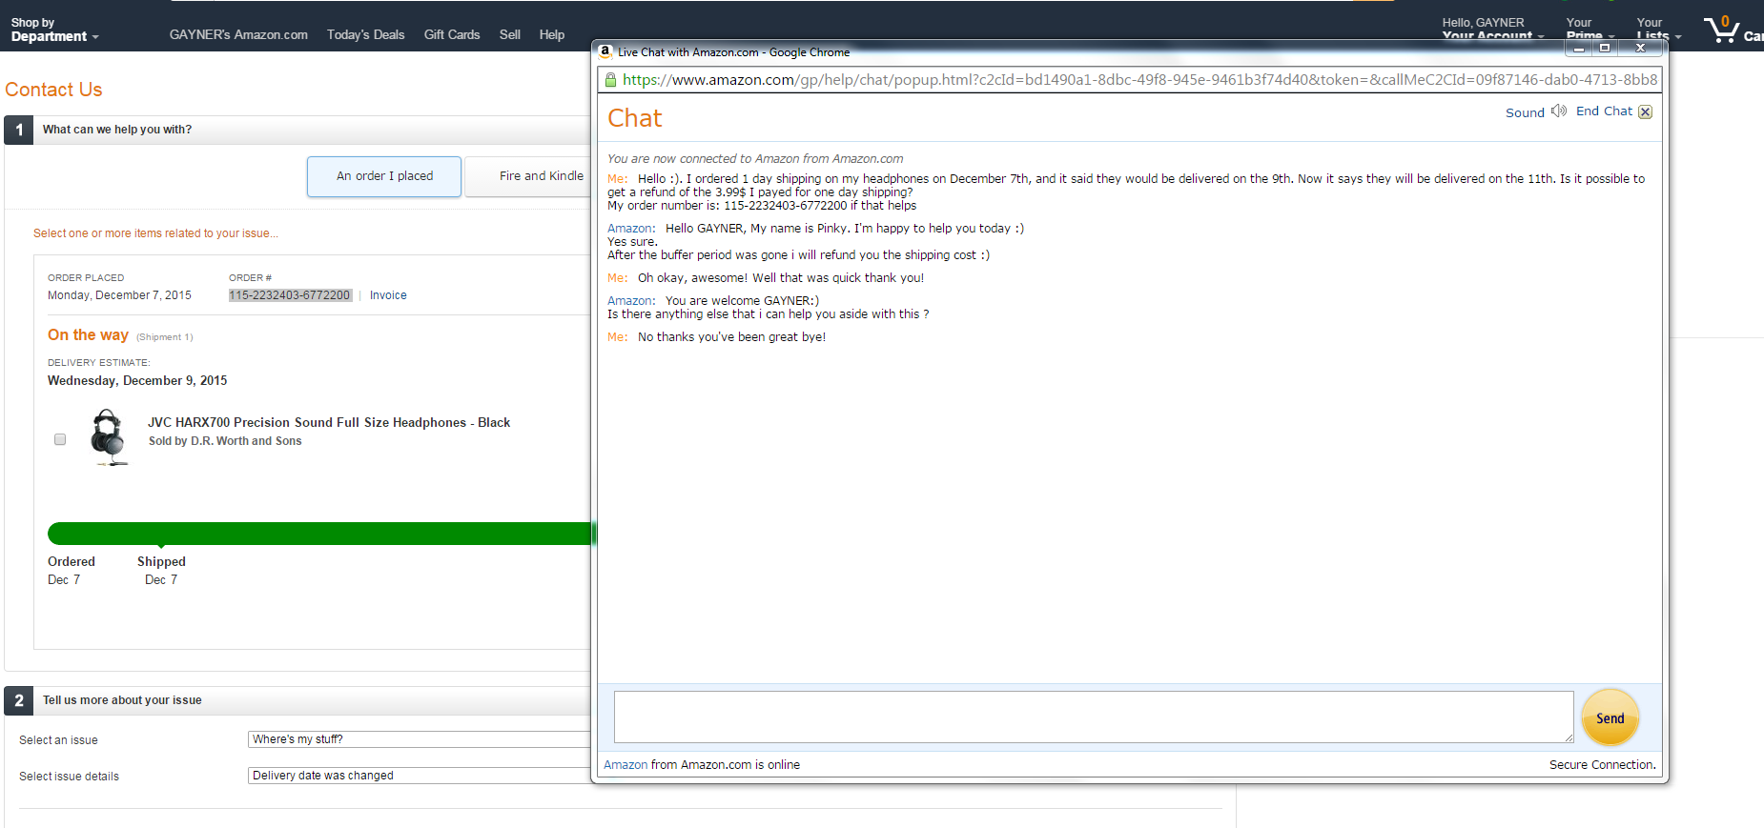Image resolution: width=1764 pixels, height=828 pixels.
Task: Click the chat line "No thanks you've been great bye!"
Action: tap(731, 337)
